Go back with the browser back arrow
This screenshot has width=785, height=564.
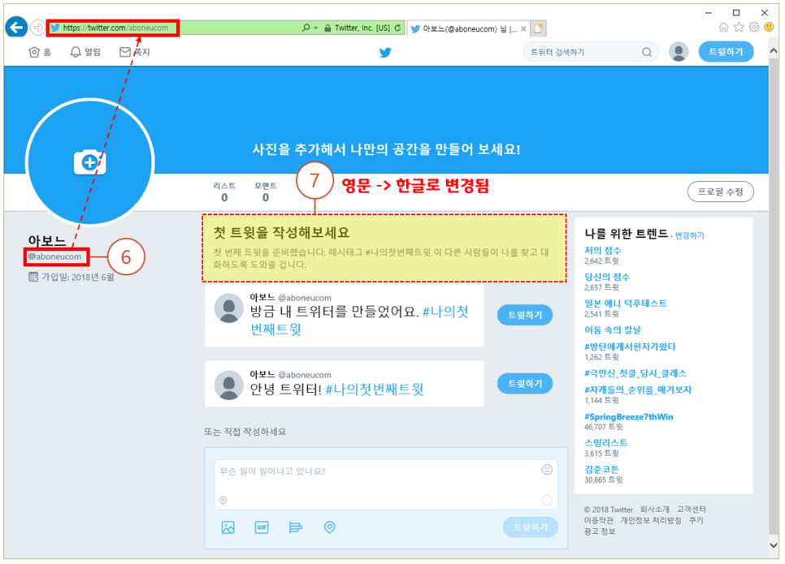[x=16, y=27]
